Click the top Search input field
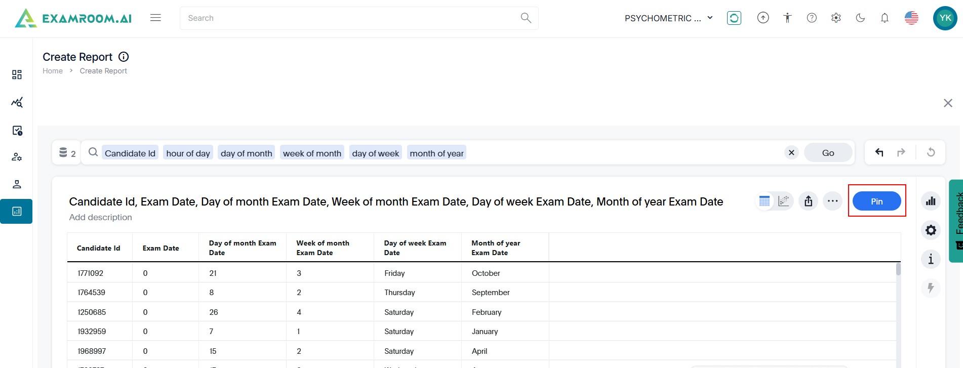 click(349, 18)
